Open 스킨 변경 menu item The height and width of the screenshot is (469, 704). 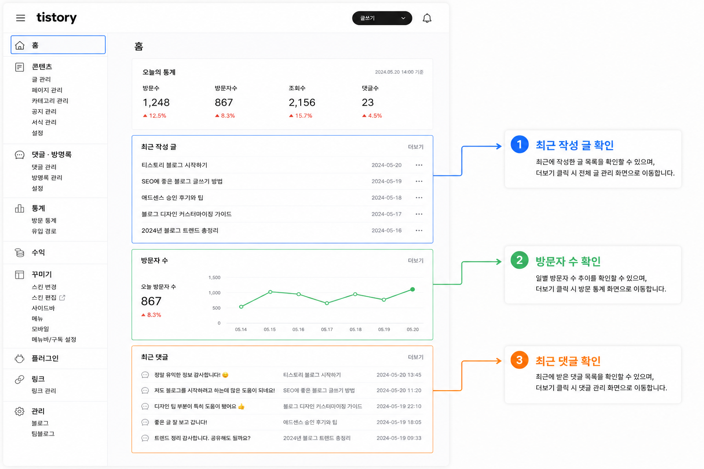pos(44,287)
